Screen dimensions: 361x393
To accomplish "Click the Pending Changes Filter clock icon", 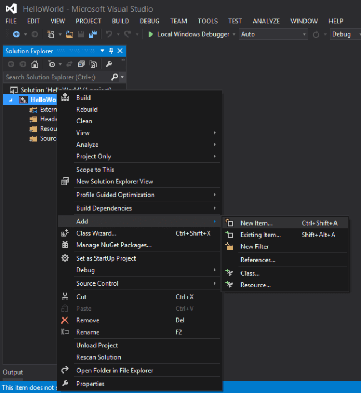I will (x=52, y=64).
